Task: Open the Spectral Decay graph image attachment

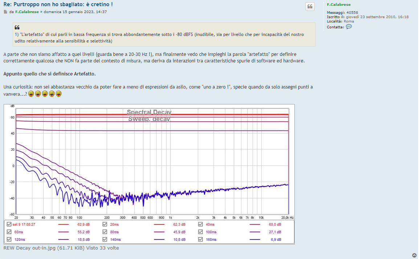Action: coord(149,174)
